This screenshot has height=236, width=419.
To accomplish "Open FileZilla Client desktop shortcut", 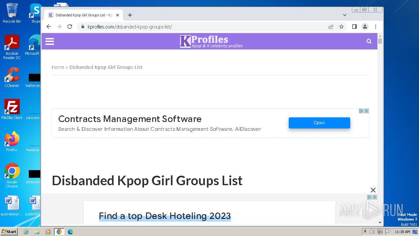I will 12,109.
